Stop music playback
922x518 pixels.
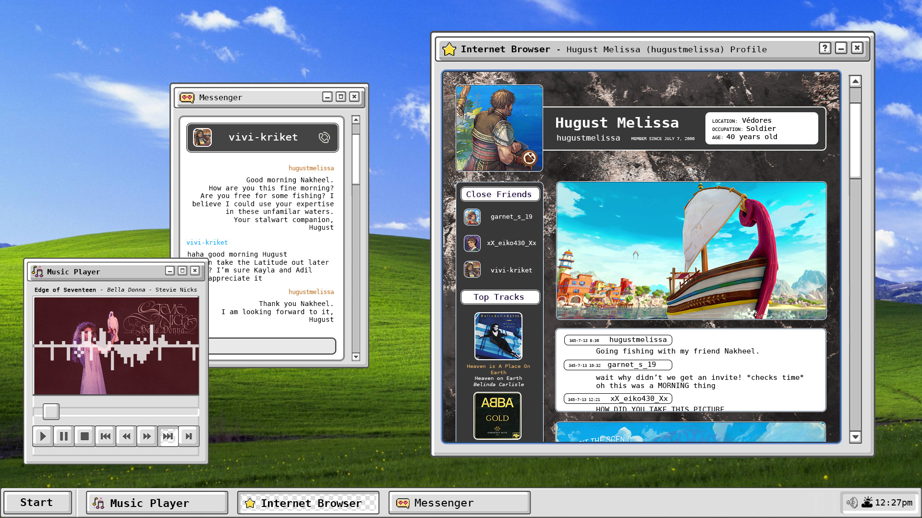pos(85,436)
